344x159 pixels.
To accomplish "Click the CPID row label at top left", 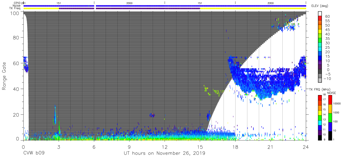I will (x=17, y=3).
